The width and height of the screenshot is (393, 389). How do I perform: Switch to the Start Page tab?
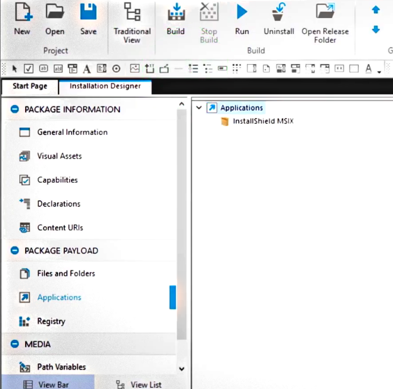(x=30, y=86)
